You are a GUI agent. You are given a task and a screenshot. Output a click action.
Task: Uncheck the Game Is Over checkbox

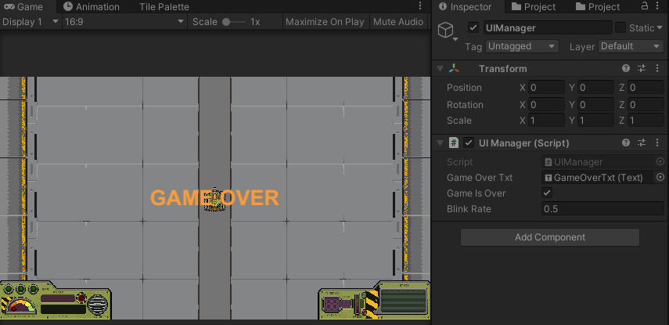[547, 193]
